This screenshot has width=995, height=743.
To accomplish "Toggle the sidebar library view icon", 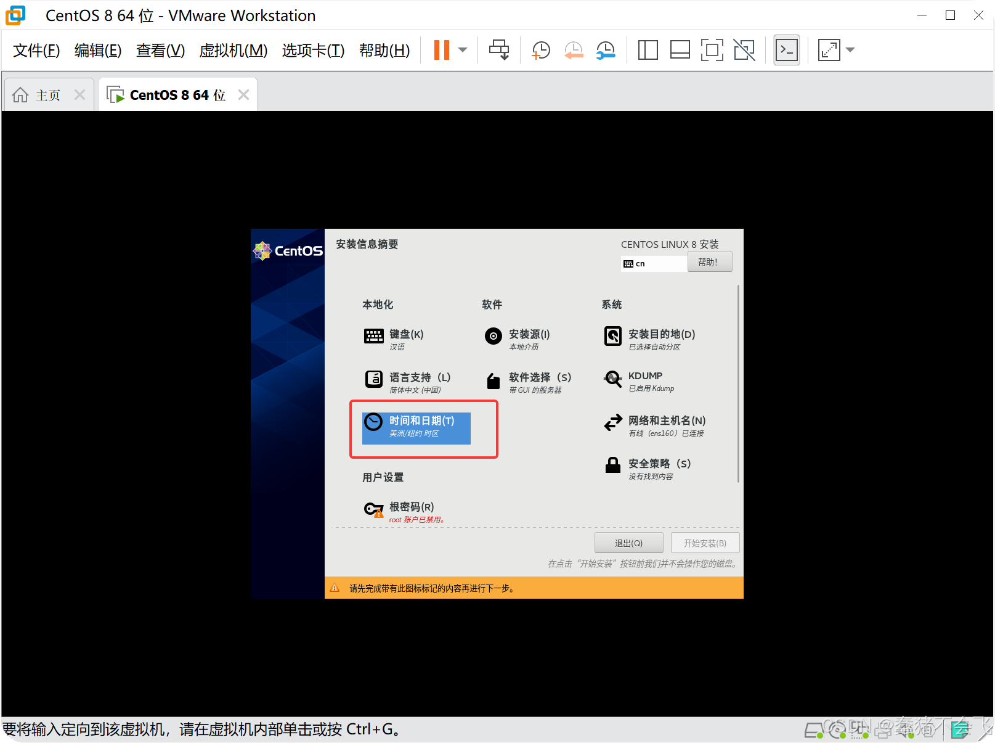I will [648, 50].
